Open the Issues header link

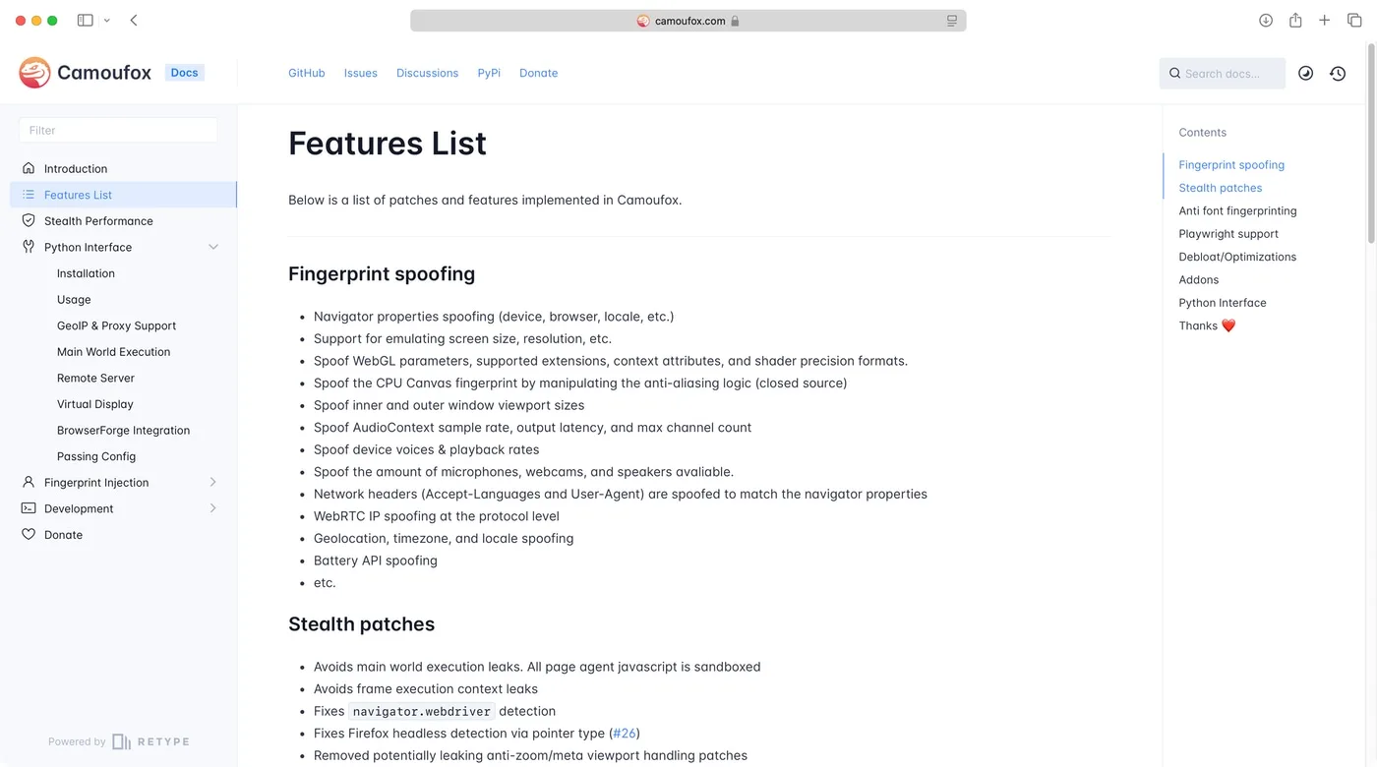point(361,73)
